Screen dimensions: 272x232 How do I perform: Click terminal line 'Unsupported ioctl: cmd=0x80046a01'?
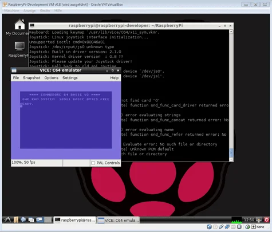pos(67,42)
